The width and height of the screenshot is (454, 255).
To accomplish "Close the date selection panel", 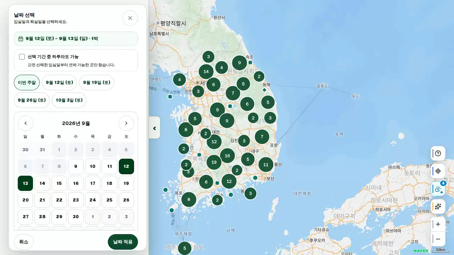I will tap(130, 18).
